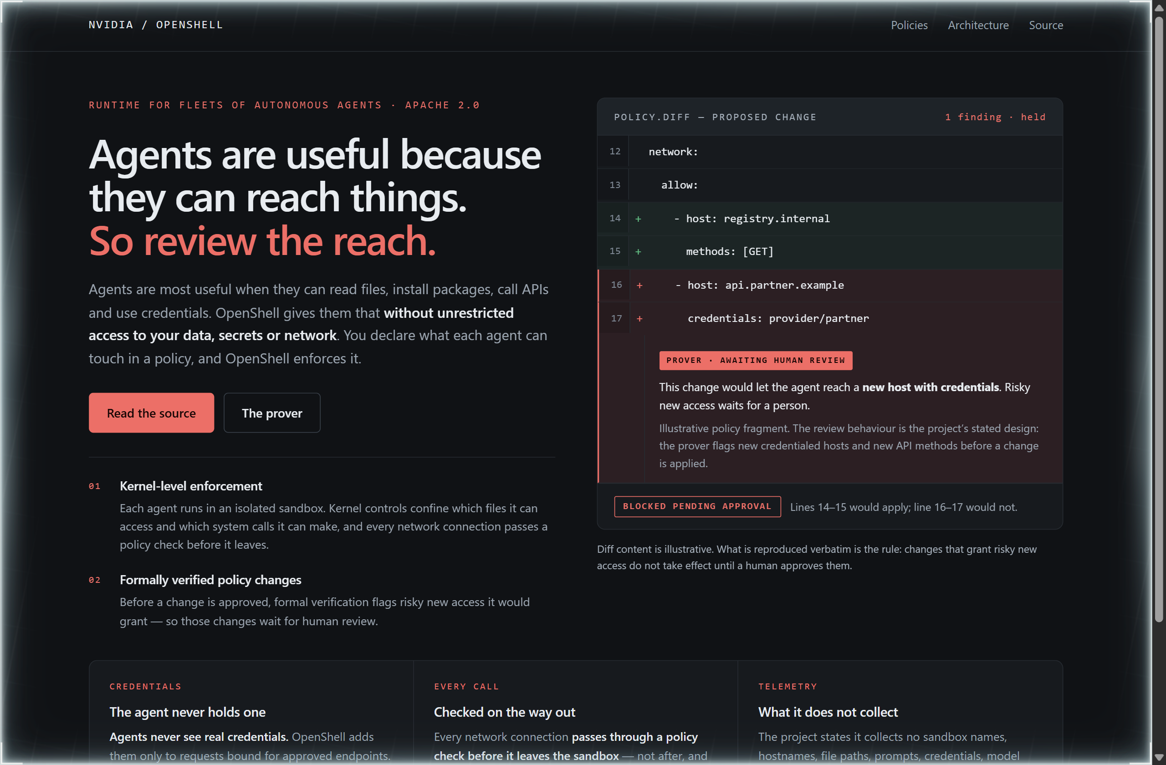Click the red plus marker on line 17

(x=639, y=319)
